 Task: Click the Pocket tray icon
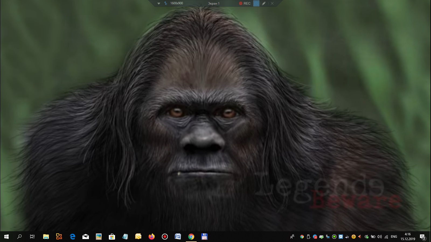(x=341, y=237)
